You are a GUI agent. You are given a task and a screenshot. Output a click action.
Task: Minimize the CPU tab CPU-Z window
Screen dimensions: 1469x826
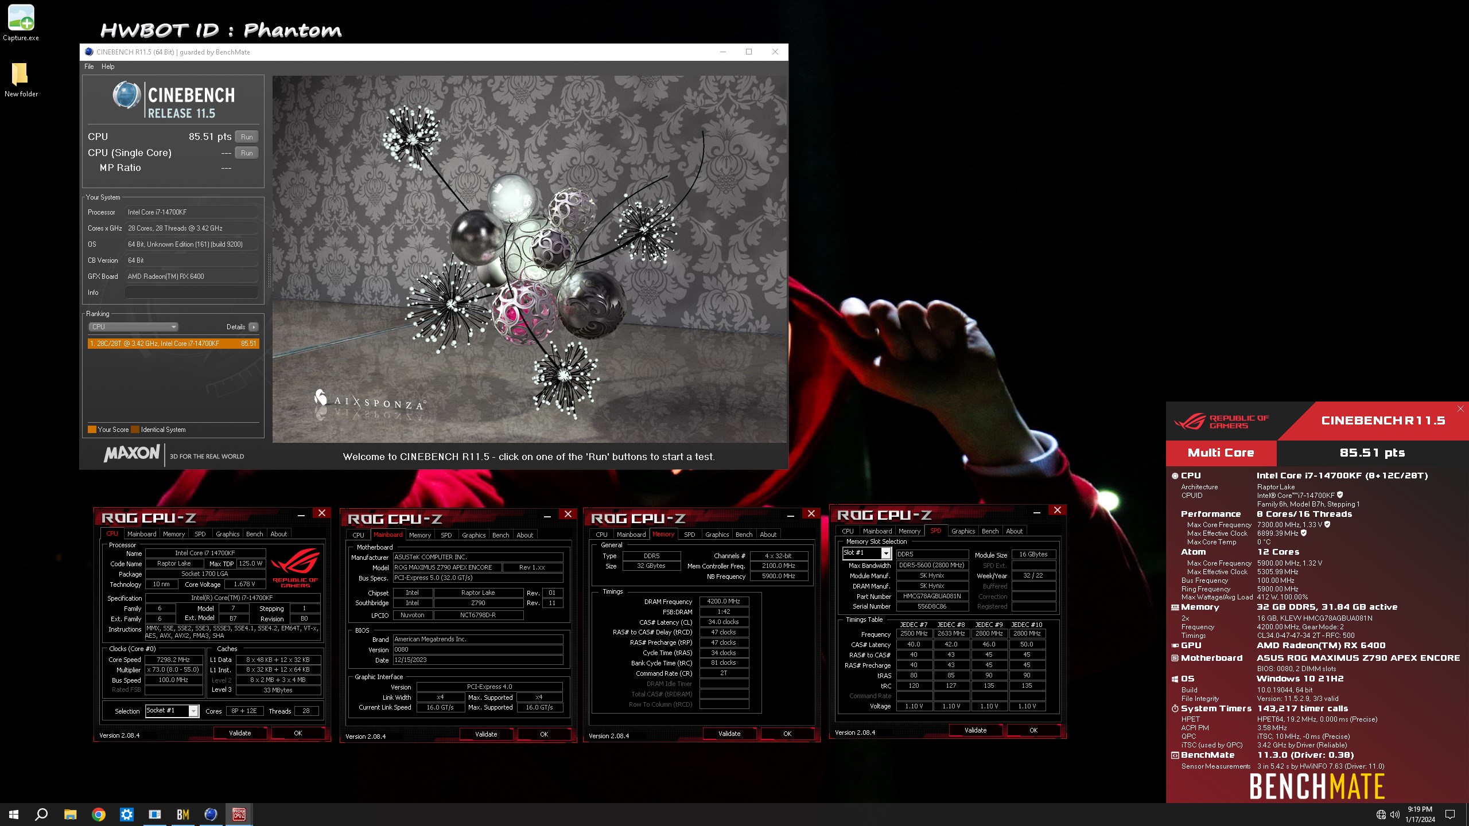tap(301, 515)
